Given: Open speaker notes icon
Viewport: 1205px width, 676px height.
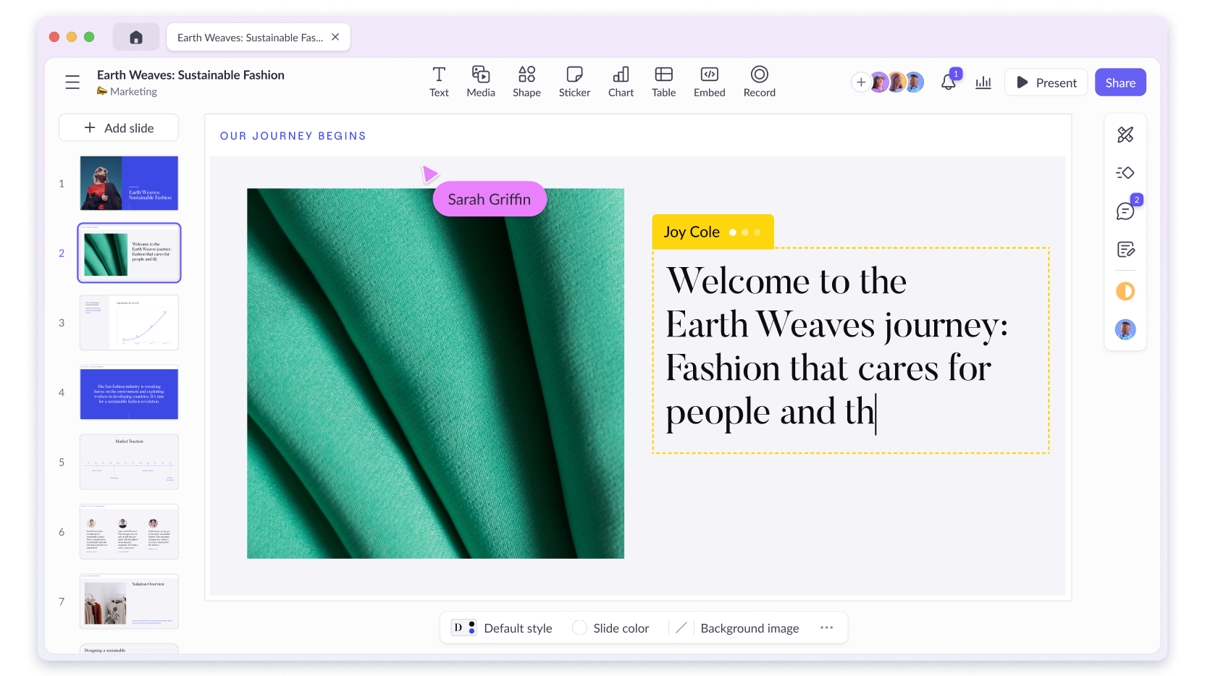Looking at the screenshot, I should click(1125, 250).
